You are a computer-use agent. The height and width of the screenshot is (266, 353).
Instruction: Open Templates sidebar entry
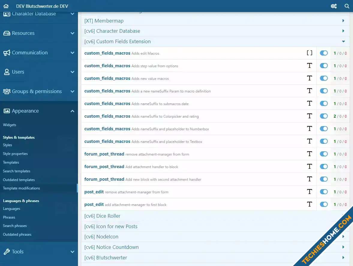coord(11,162)
